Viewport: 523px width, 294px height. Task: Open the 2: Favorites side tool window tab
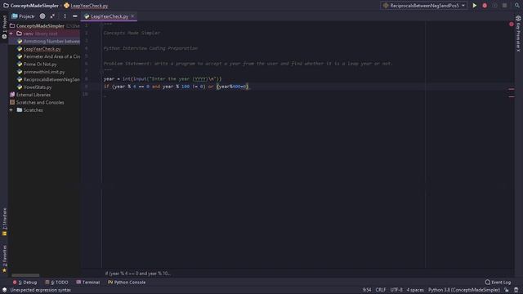(4, 258)
